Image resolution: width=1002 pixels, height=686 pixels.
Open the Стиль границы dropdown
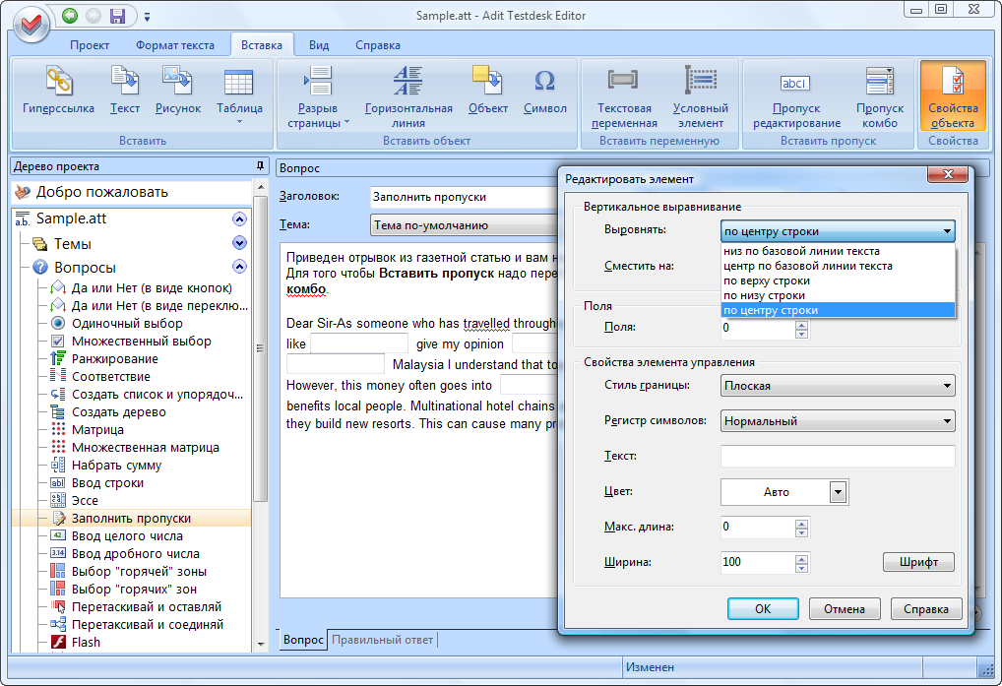point(838,386)
